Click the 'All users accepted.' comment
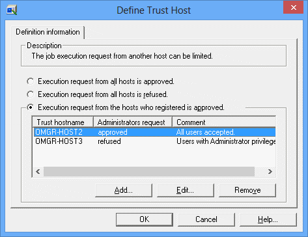Image resolution: width=308 pixels, height=237 pixels. [205, 132]
